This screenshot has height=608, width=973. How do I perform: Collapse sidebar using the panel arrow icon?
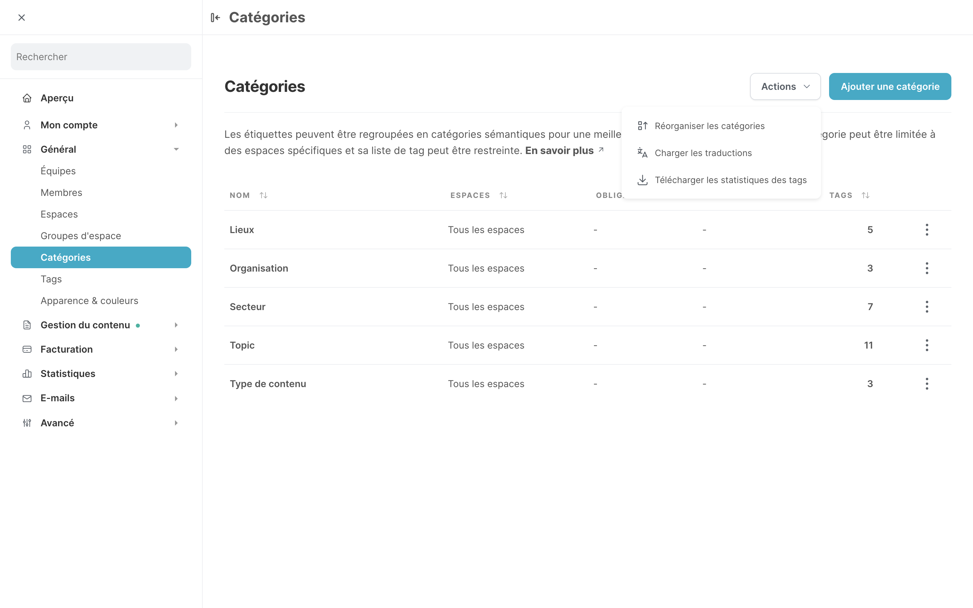coord(215,17)
